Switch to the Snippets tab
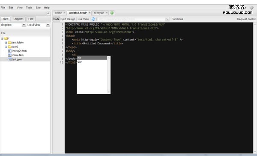This screenshot has width=257, height=160. (x=18, y=19)
